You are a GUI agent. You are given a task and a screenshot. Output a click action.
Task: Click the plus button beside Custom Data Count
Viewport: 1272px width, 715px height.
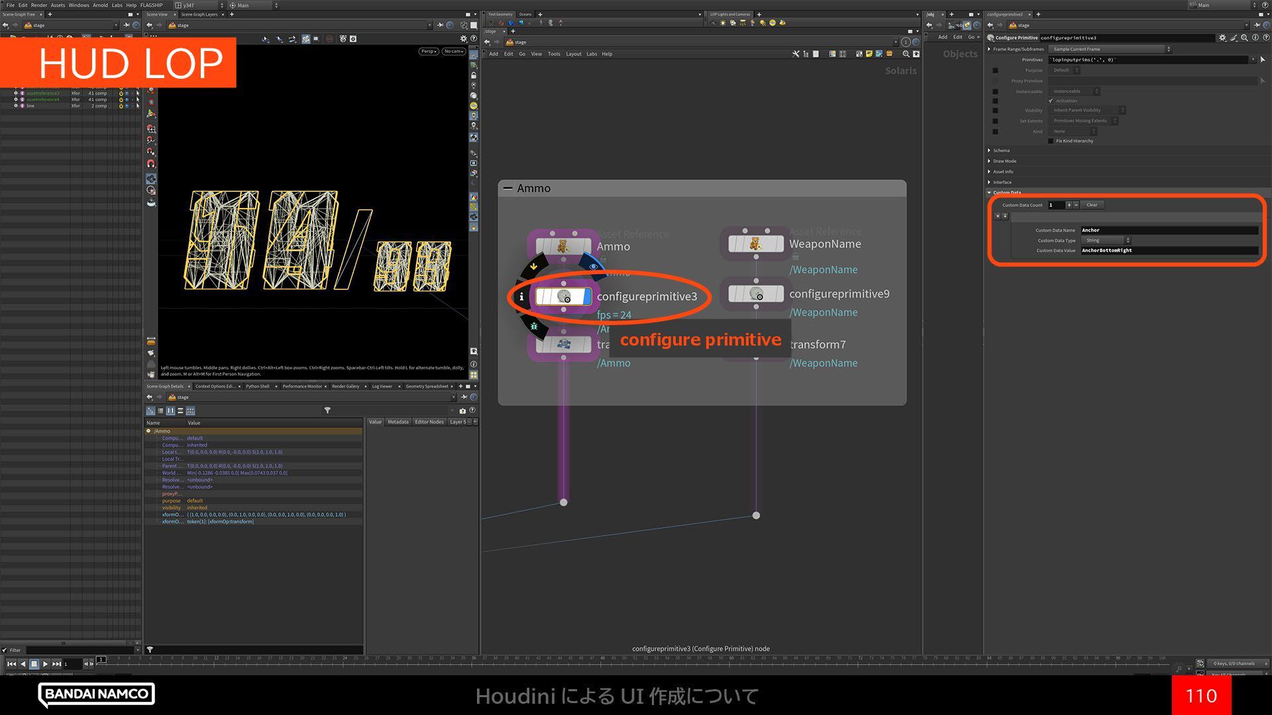click(1069, 205)
